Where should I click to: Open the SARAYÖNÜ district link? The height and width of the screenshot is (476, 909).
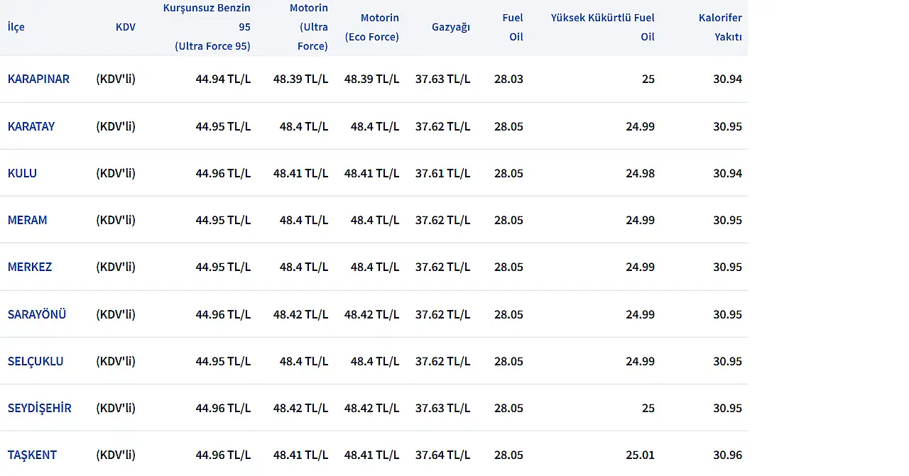tap(37, 314)
